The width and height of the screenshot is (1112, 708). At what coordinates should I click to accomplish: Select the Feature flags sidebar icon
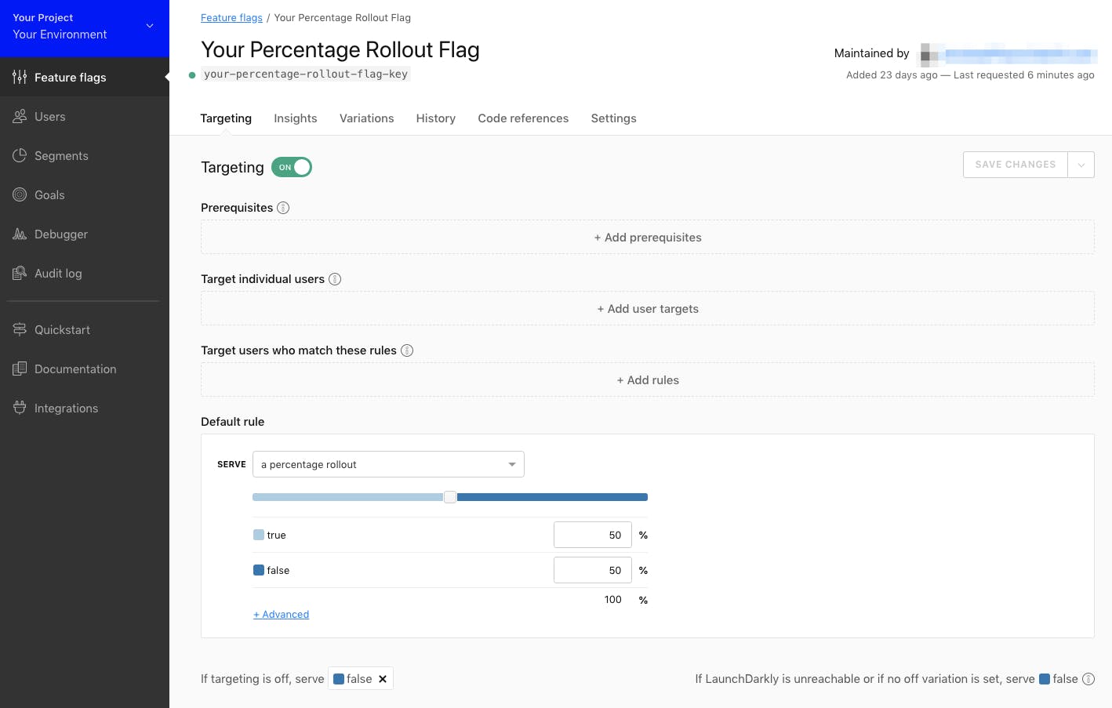(x=20, y=77)
